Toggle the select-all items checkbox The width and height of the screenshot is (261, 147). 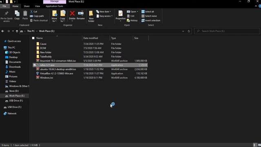pos(33,38)
